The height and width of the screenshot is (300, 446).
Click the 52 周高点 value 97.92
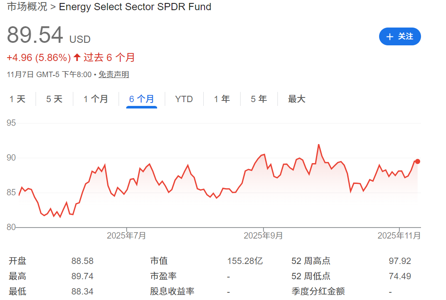400,261
